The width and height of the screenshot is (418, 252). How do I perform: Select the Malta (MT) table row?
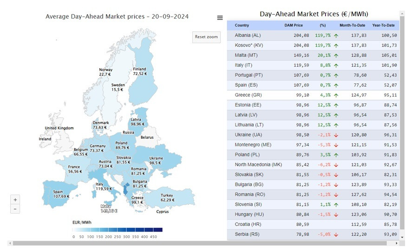(x=313, y=55)
